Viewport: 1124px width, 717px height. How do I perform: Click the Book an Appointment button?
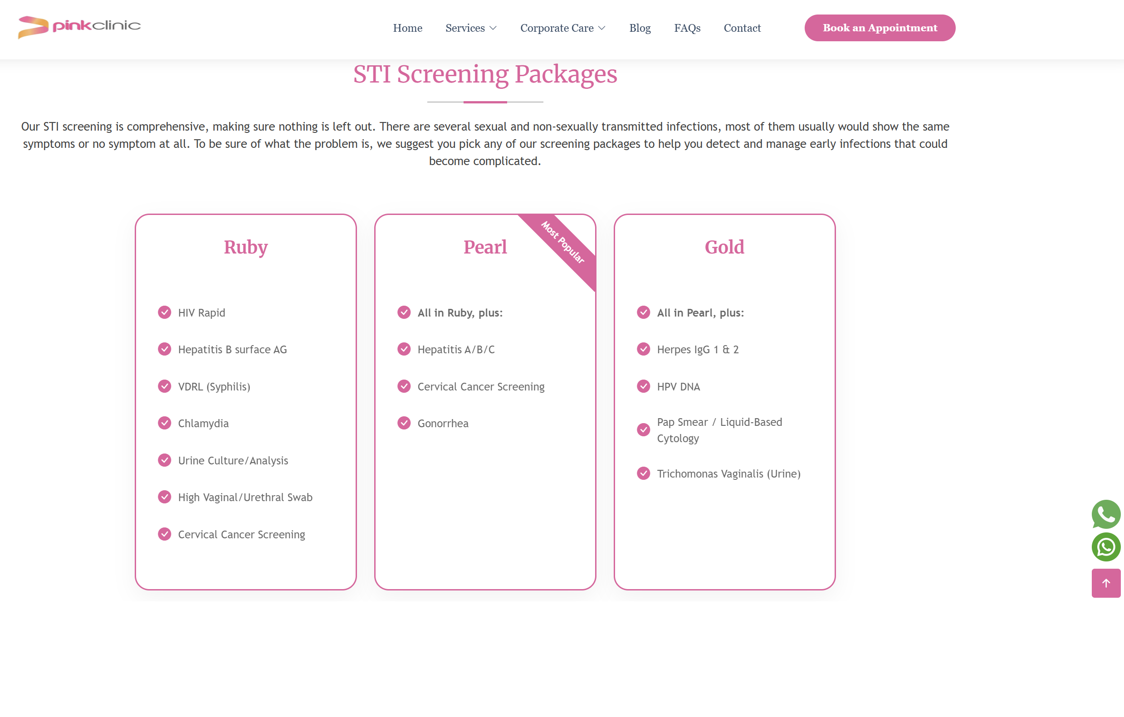[x=880, y=28]
